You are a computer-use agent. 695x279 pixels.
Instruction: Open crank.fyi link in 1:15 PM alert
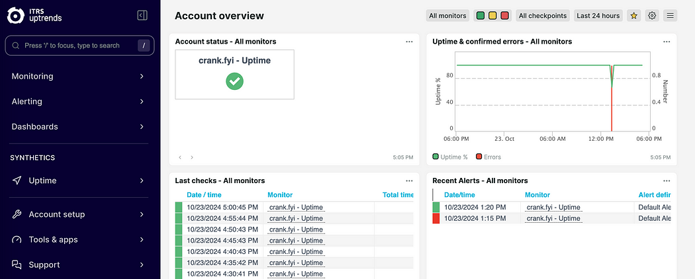coord(553,218)
